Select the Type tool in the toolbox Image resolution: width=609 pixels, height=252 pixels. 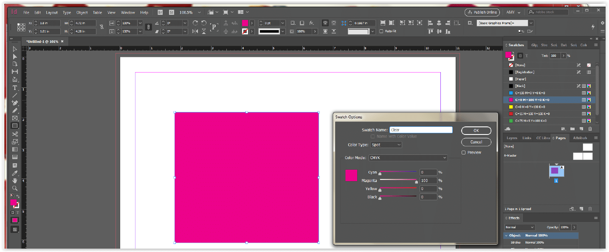pyautogui.click(x=15, y=88)
